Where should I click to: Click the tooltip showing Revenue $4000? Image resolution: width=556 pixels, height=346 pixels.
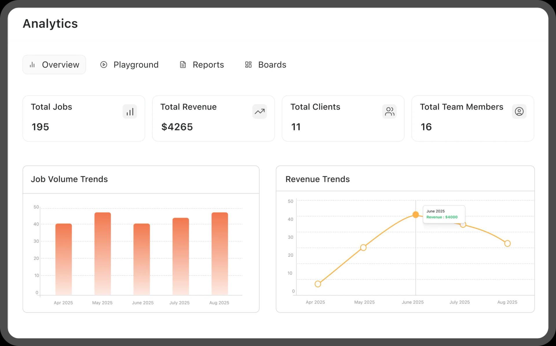[444, 214]
